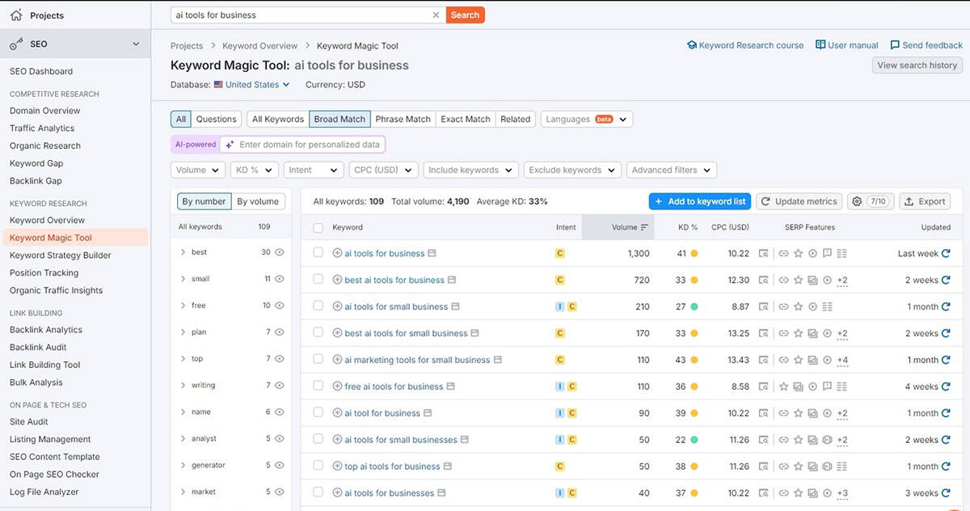This screenshot has width=970, height=511.
Task: Open table settings gear icon
Action: point(857,201)
